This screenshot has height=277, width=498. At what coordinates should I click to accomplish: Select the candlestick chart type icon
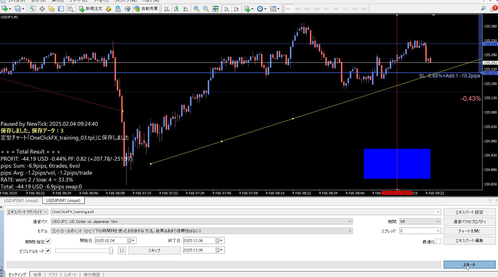[x=176, y=9]
